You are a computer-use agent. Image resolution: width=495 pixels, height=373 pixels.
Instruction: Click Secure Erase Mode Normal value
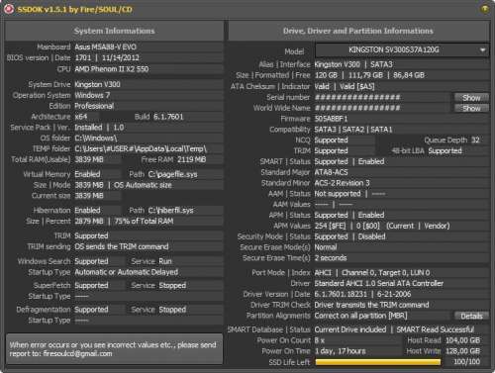326,247
